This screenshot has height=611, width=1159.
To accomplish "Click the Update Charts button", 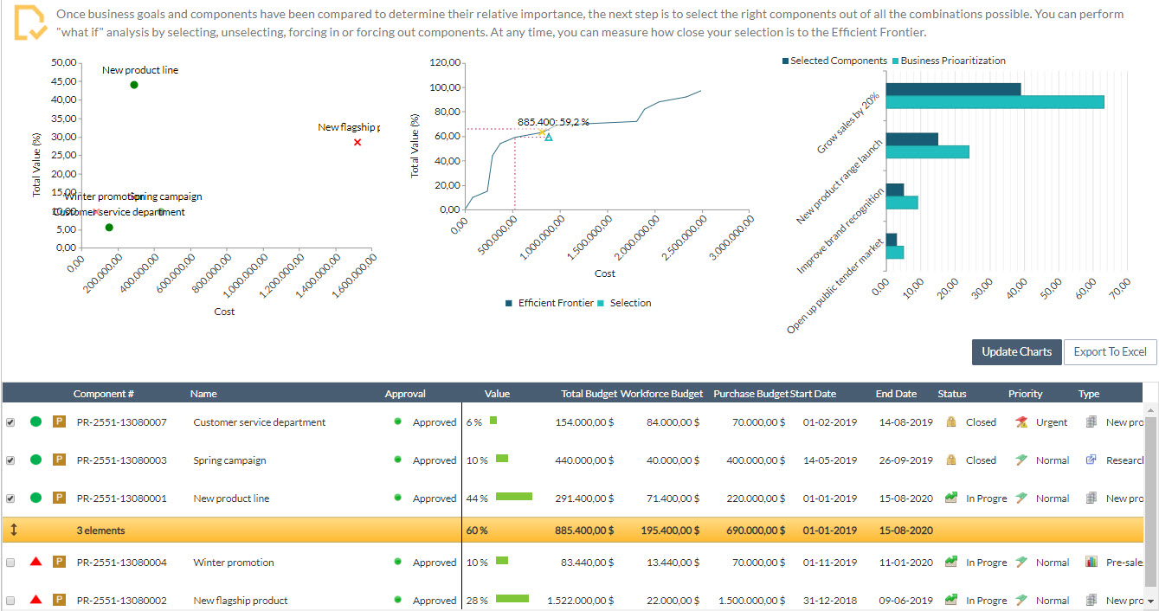I will (x=1016, y=351).
